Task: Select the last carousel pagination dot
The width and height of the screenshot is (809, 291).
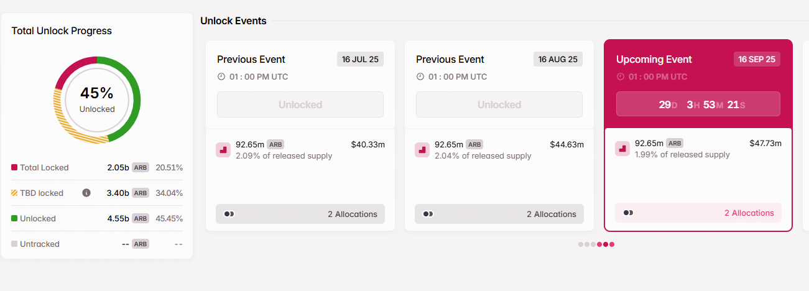Action: (612, 244)
